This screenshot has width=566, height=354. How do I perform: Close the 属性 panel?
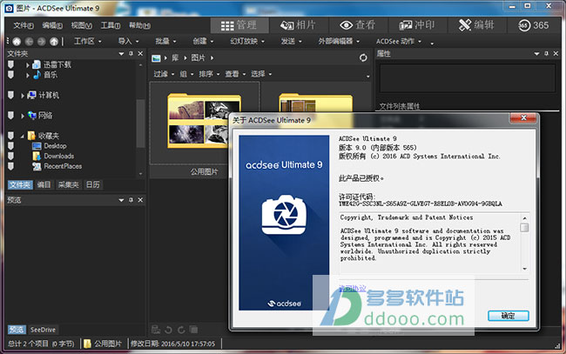(x=556, y=54)
